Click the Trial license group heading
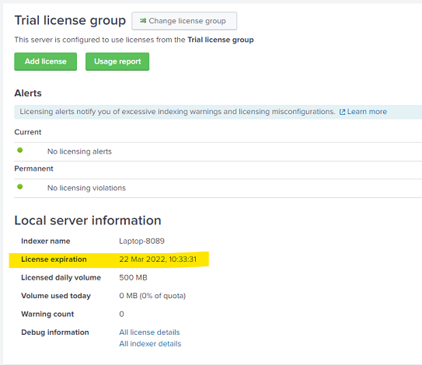 tap(70, 21)
